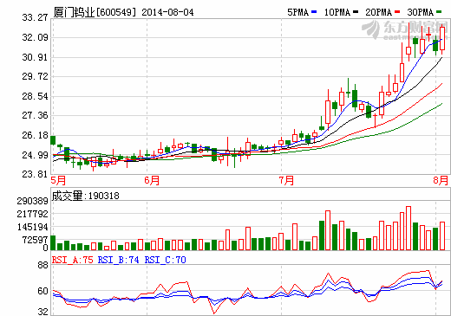Viewport: 451px width, 316px height.
Task: Click the blue 5PMA legend swatch
Action: 314,12
